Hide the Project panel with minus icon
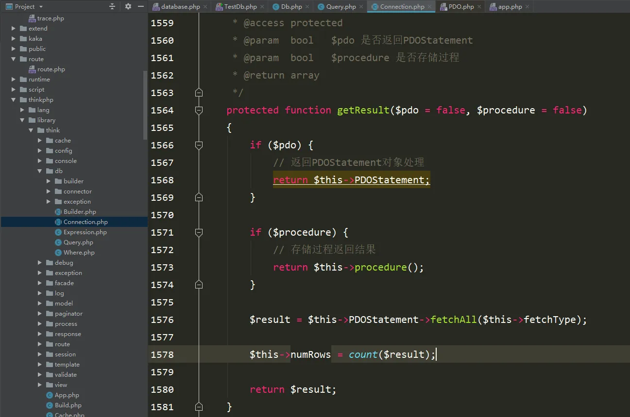Image resolution: width=630 pixels, height=417 pixels. click(141, 6)
